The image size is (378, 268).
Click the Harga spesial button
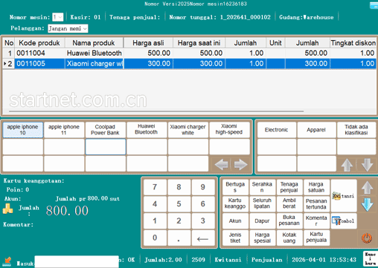tap(262, 238)
